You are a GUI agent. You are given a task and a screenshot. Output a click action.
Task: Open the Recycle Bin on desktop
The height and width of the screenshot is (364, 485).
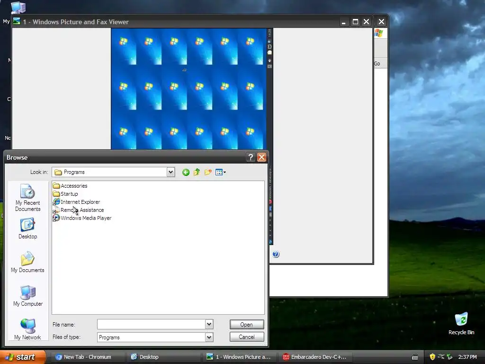pos(461,323)
